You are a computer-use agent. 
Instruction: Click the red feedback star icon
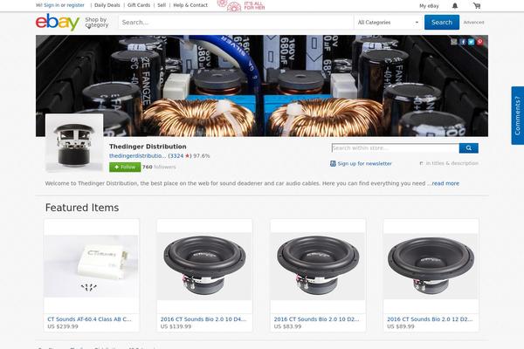[188, 155]
